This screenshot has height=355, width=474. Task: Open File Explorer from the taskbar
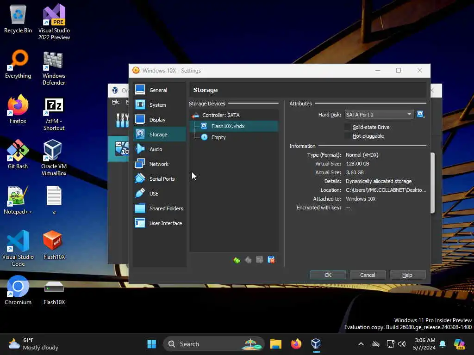point(276,344)
